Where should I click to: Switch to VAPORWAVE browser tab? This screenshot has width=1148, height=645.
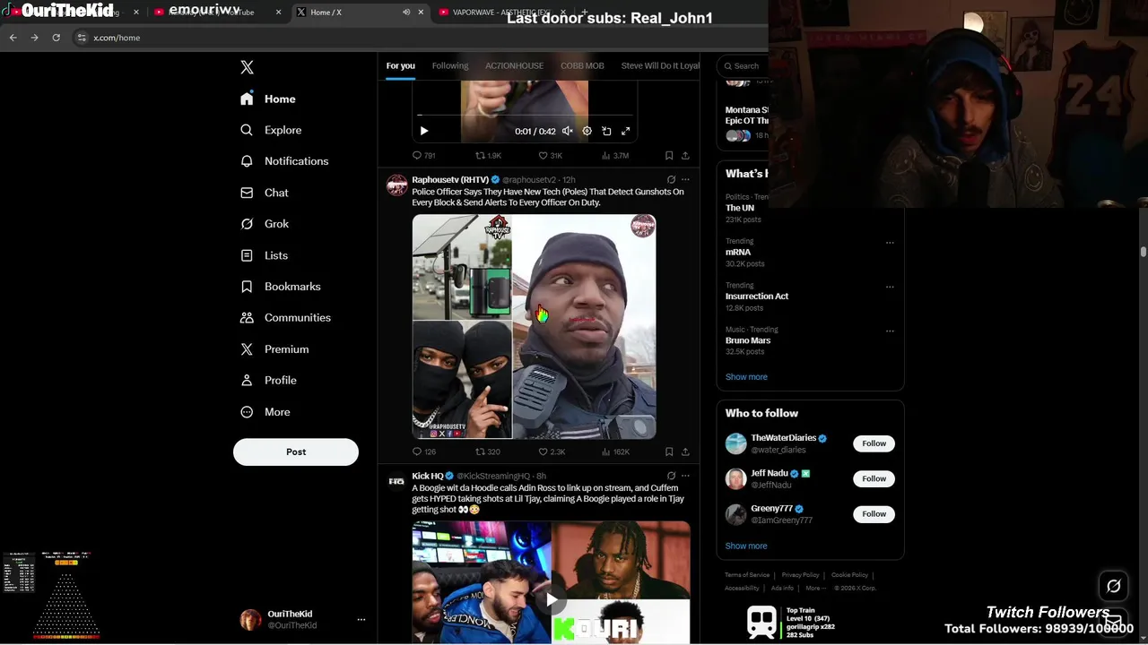point(499,13)
